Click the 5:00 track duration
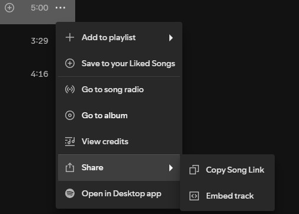 (x=40, y=8)
